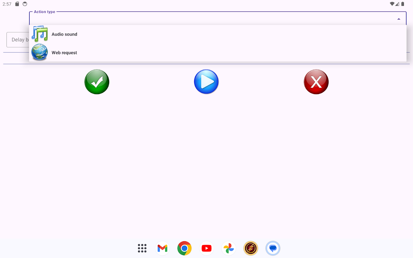The height and width of the screenshot is (258, 413).
Task: Open the app drawer grid icon
Action: pyautogui.click(x=142, y=248)
